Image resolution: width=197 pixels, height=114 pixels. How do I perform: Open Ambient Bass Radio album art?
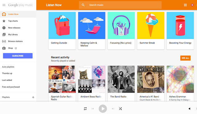(92, 79)
